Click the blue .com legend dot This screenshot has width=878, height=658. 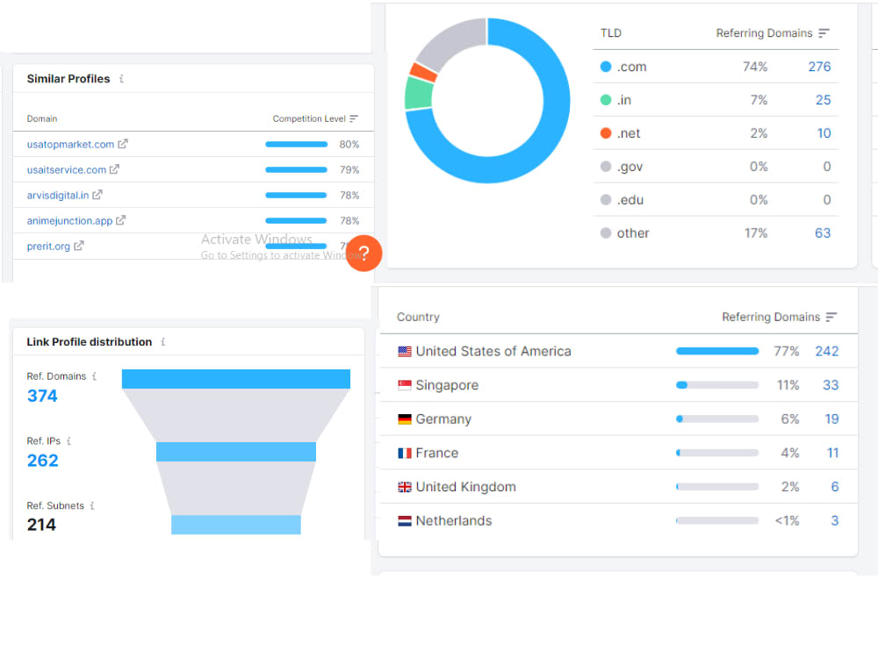coord(605,67)
